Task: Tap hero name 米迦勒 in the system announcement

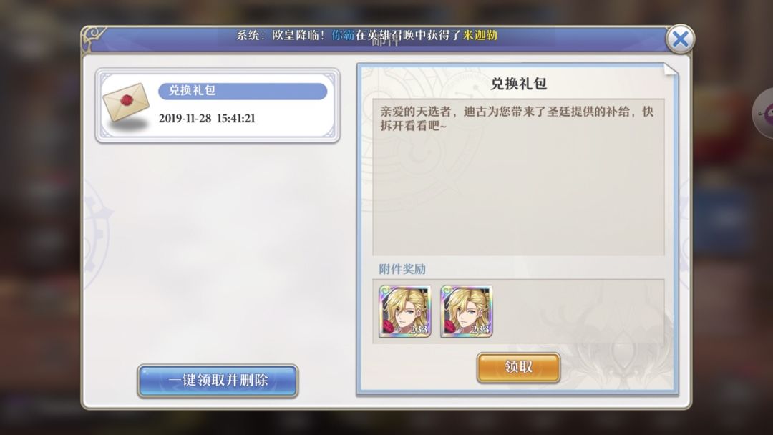Action: [480, 36]
